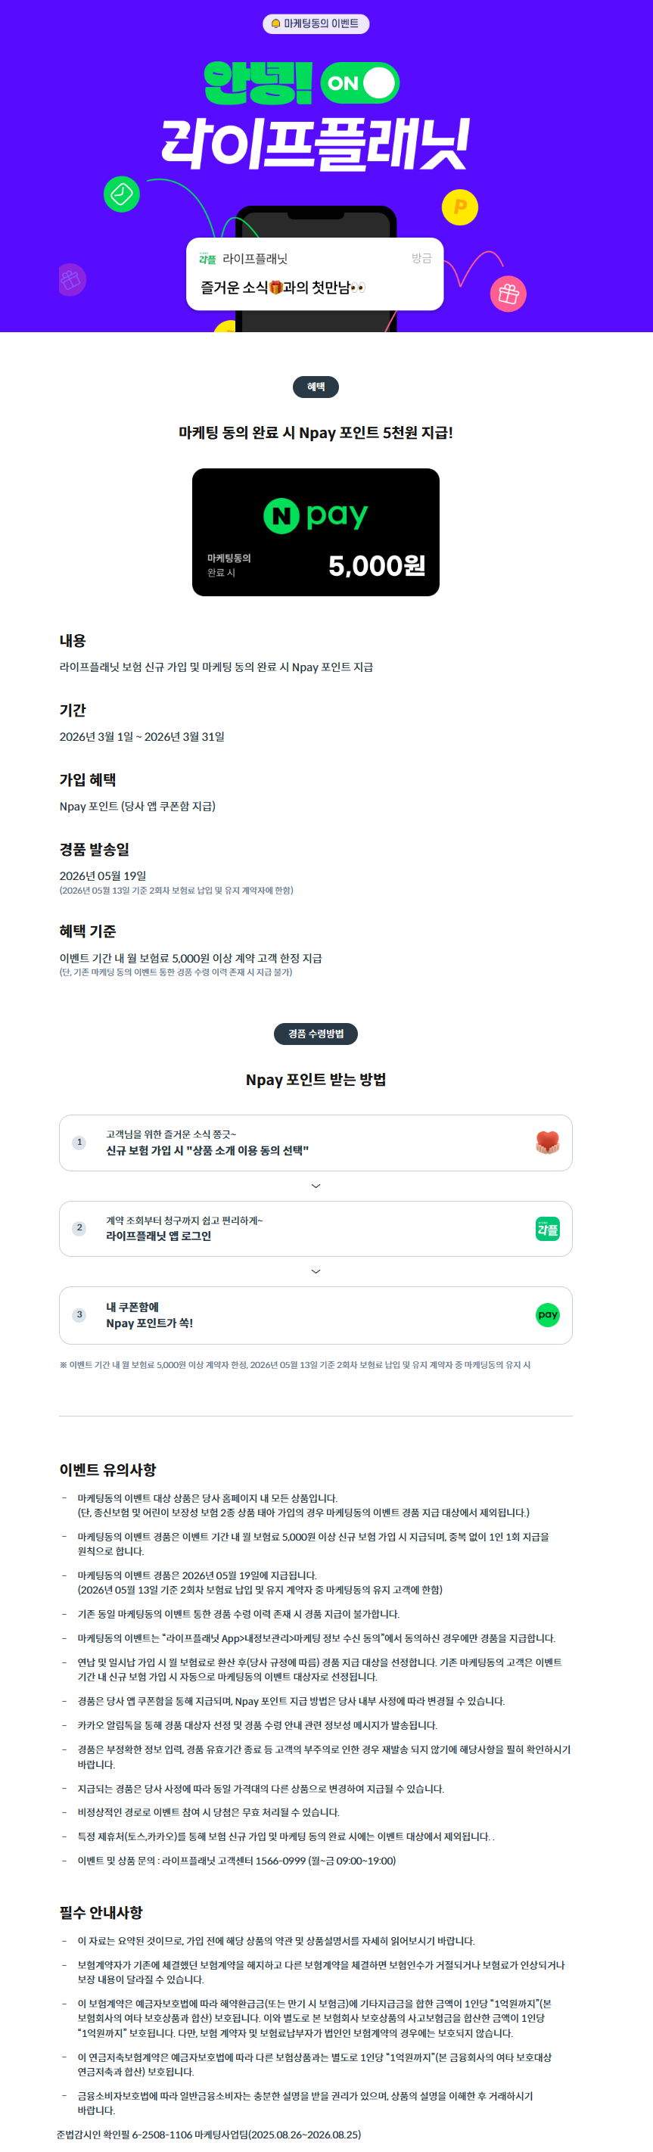The height and width of the screenshot is (2152, 653).
Task: Toggle the green ON switch in banner
Action: (360, 82)
